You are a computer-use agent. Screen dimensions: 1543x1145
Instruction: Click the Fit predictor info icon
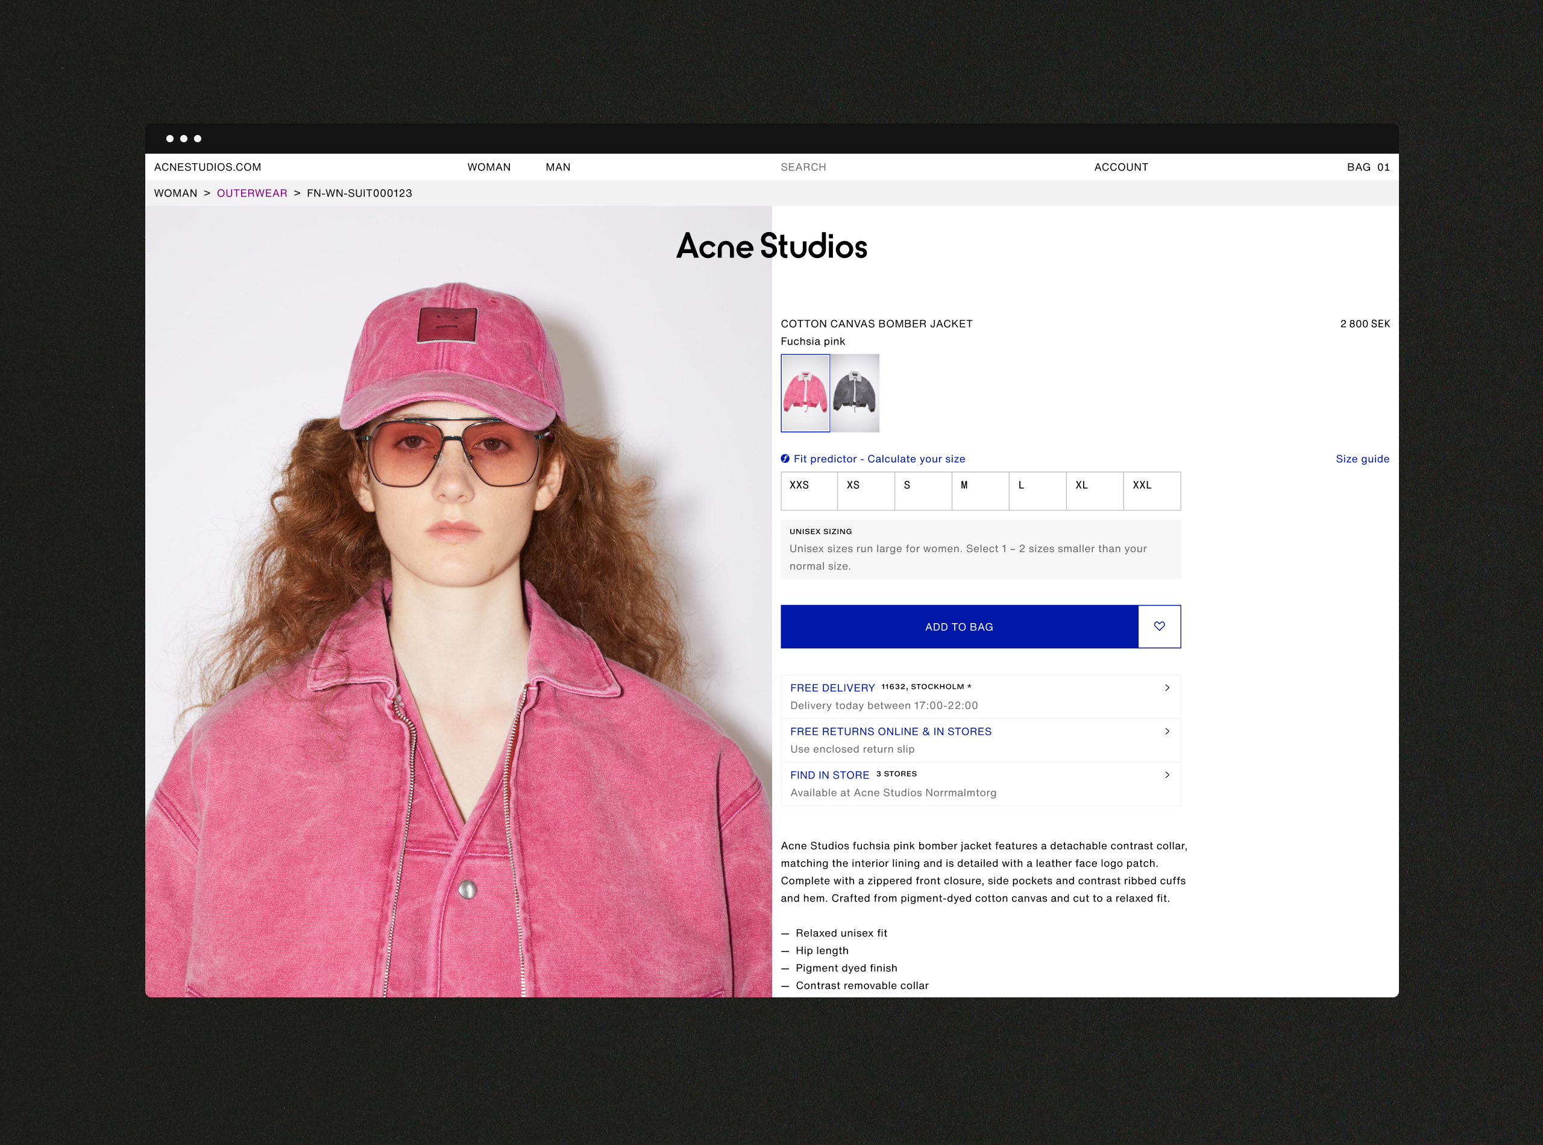pos(785,459)
